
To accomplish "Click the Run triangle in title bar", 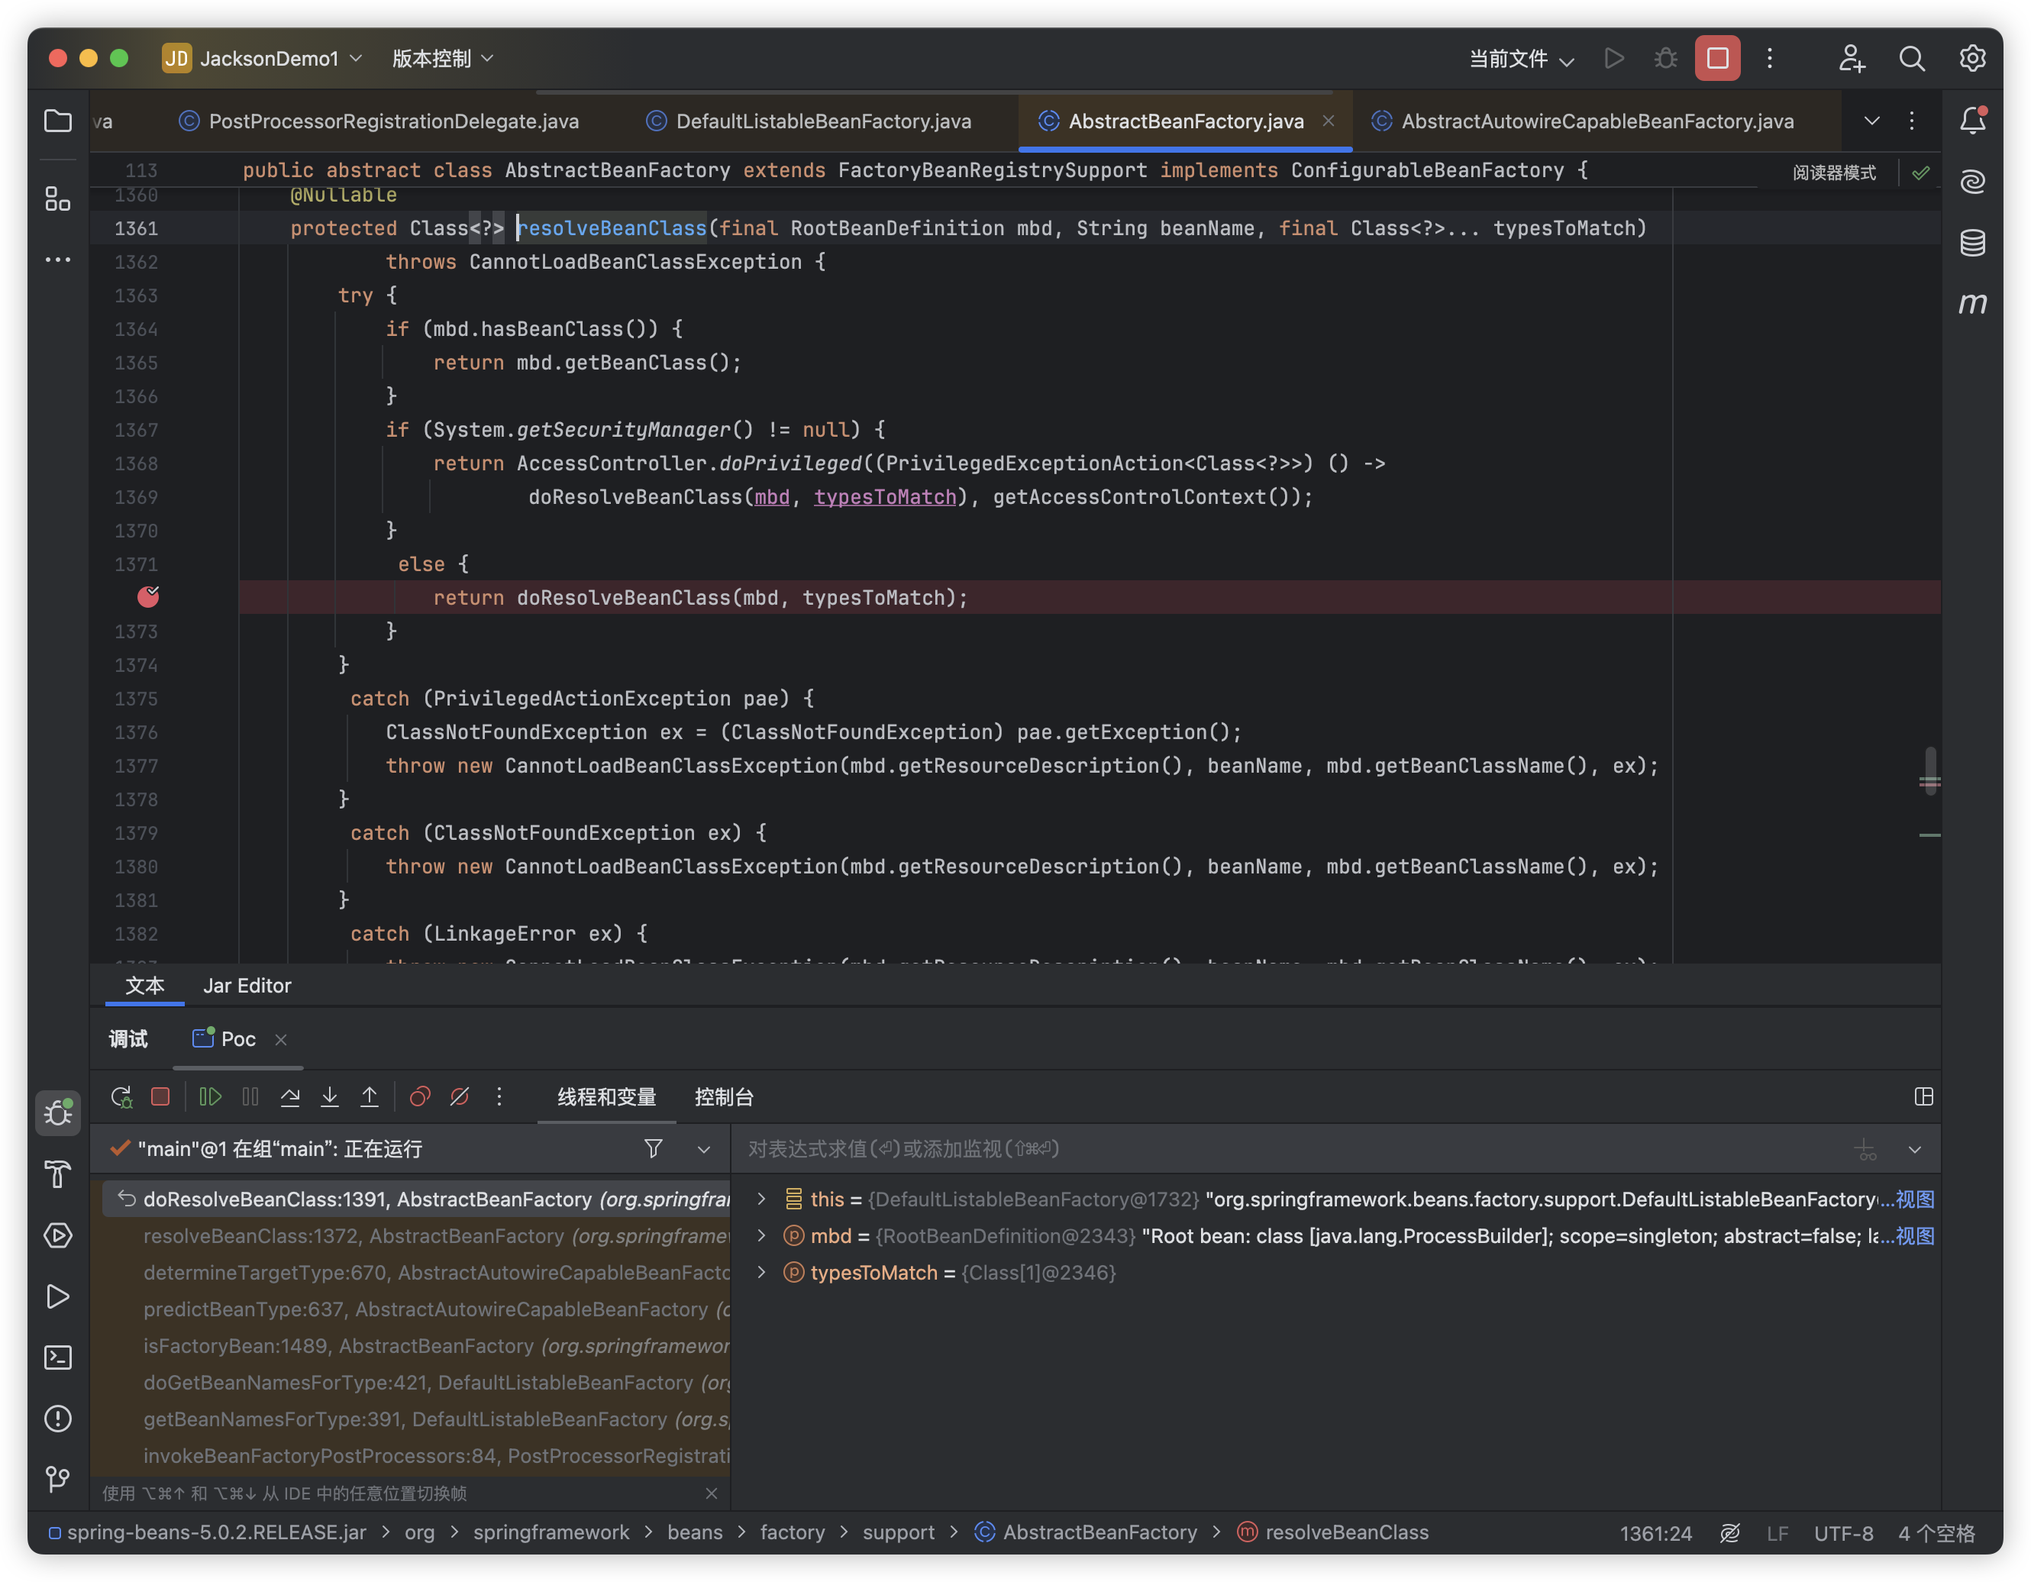I will pyautogui.click(x=1614, y=59).
